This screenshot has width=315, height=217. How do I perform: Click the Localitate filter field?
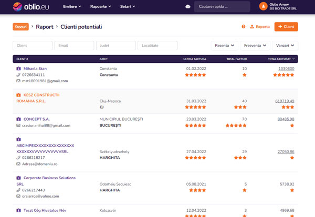157,46
